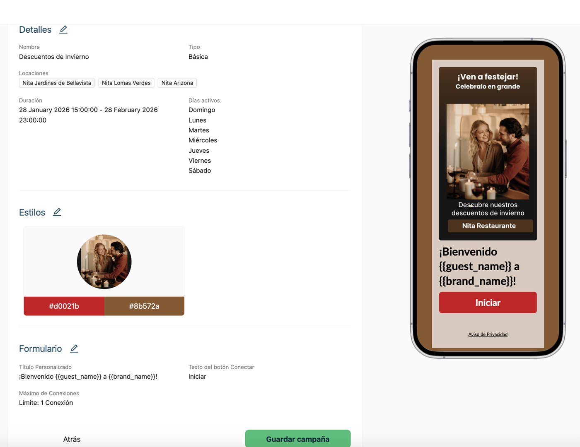Click the couple photo in phone preview
Viewport: 580px width, 447px height.
tap(488, 151)
